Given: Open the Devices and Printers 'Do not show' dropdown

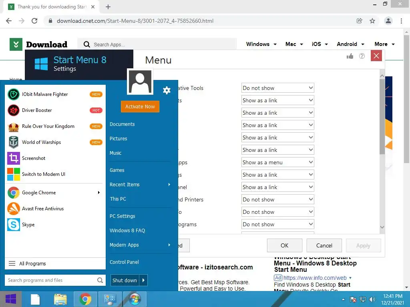Looking at the screenshot, I should click(x=278, y=199).
